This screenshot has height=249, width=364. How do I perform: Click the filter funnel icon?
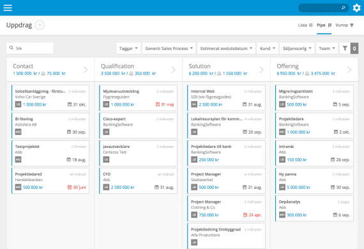pyautogui.click(x=345, y=49)
